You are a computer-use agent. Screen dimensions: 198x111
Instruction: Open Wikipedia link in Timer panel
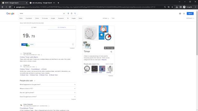104,60
